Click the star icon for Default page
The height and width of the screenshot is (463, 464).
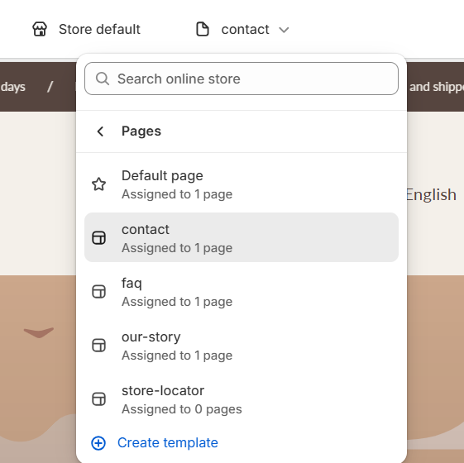click(x=98, y=184)
